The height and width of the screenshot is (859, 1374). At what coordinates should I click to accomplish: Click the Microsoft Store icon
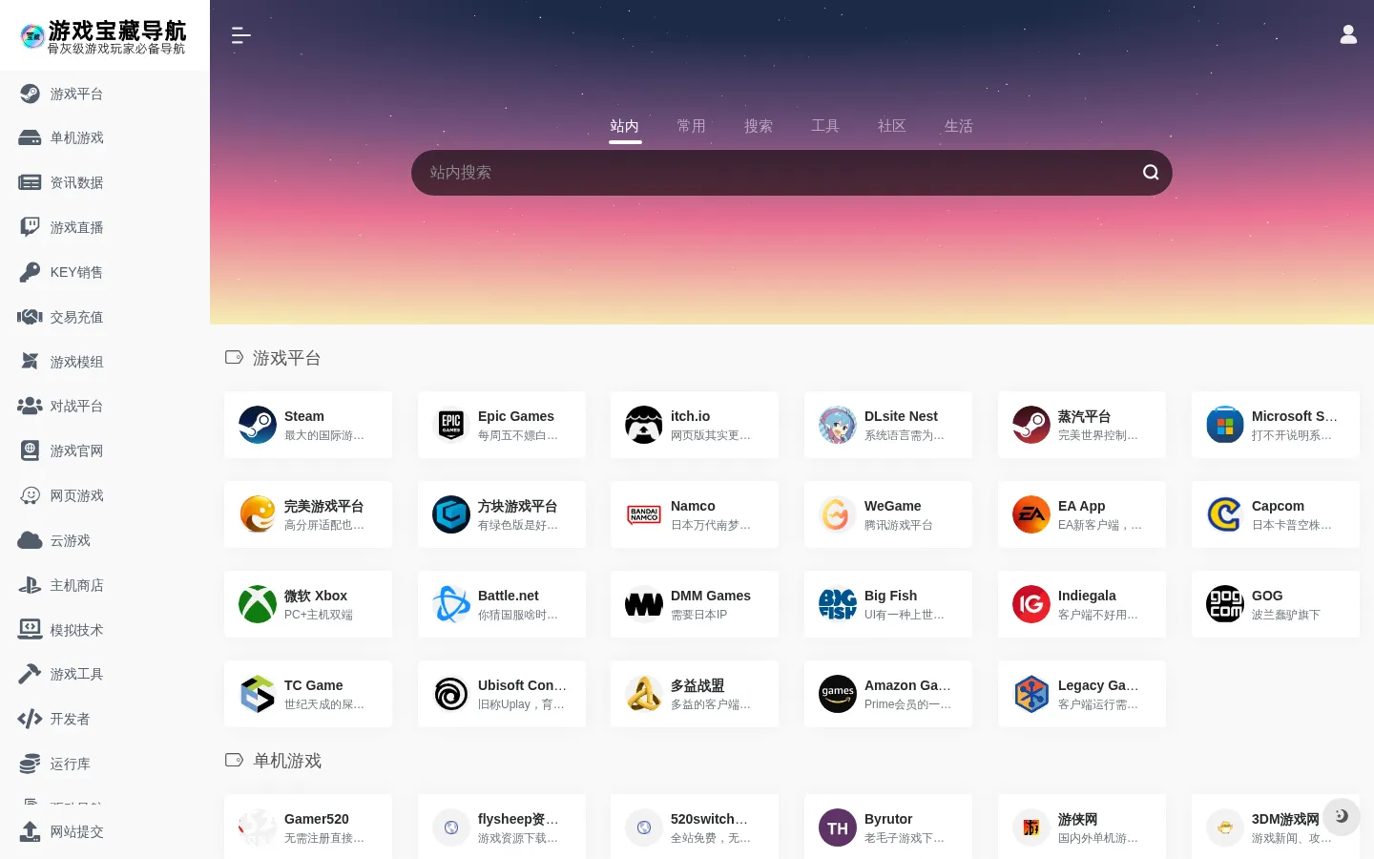(1225, 425)
